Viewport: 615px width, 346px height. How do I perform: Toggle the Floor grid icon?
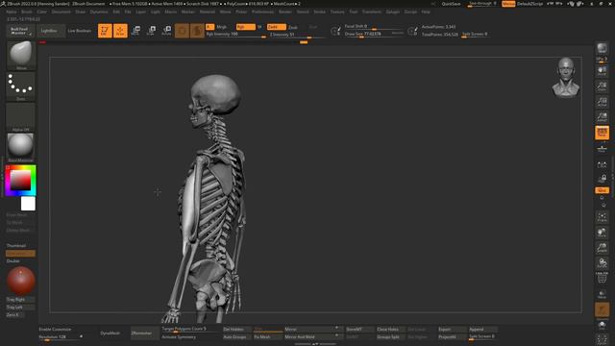click(603, 148)
